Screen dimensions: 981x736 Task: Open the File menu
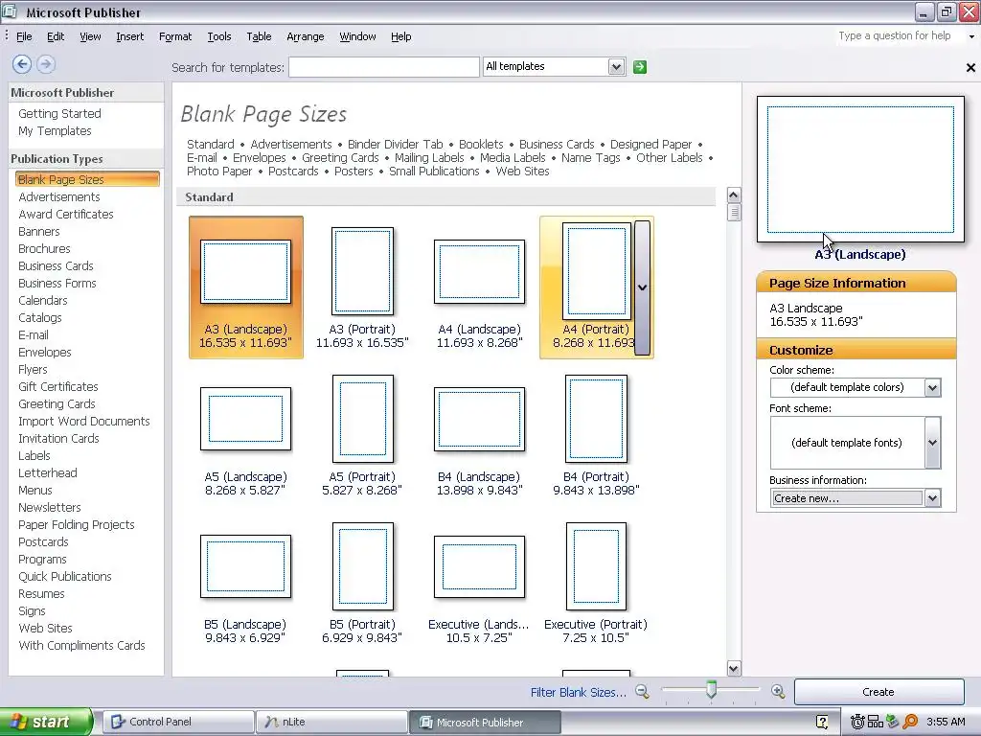[24, 36]
